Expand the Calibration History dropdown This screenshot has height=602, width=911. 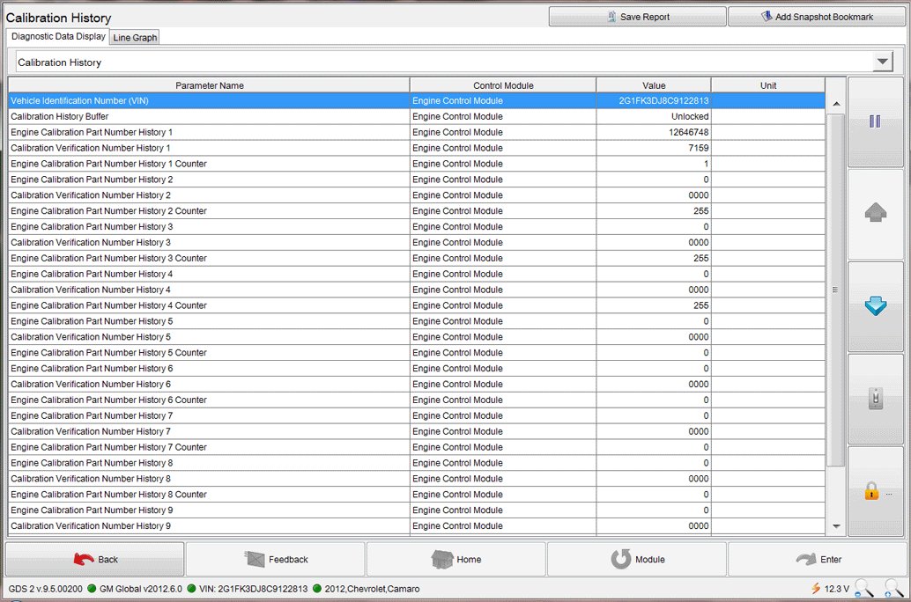[x=882, y=62]
